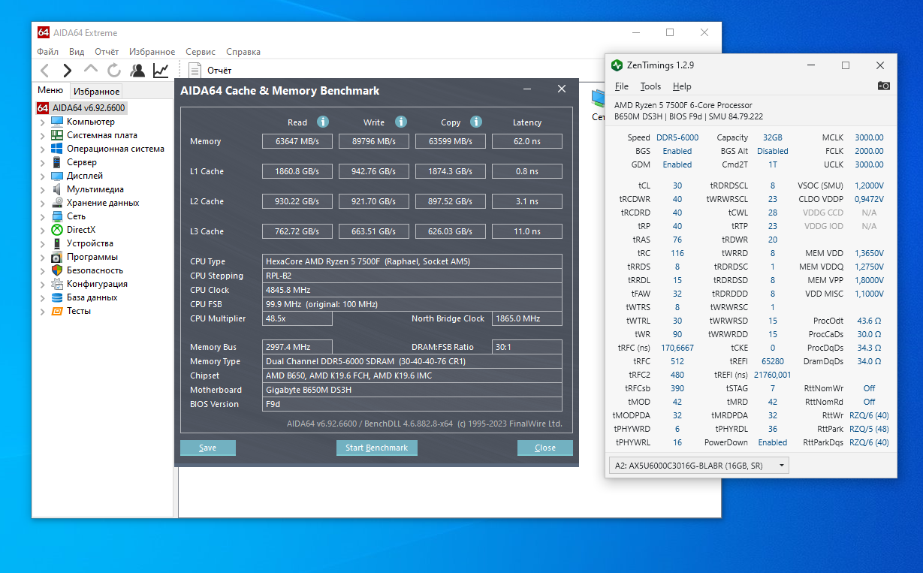Expand the Тесты tree node

pyautogui.click(x=43, y=311)
